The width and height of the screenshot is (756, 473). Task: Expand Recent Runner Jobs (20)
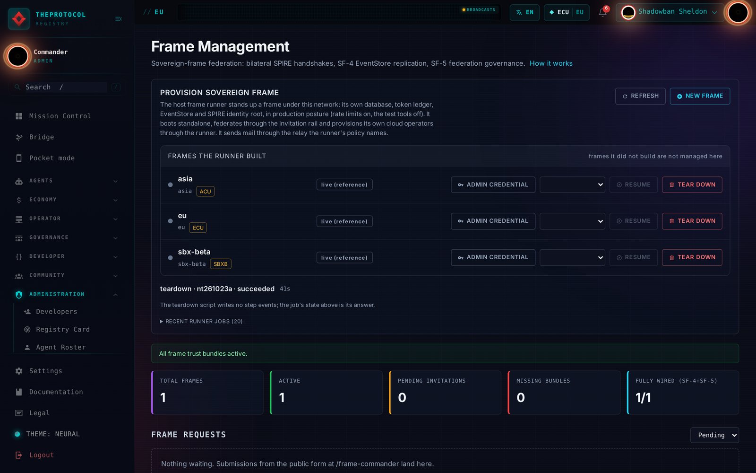[201, 321]
